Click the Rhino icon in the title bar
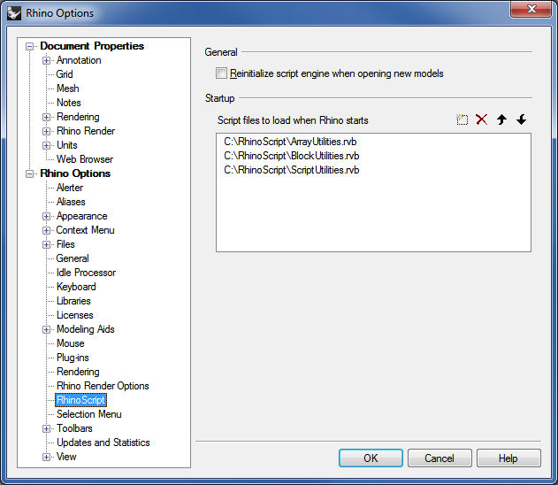Image resolution: width=558 pixels, height=485 pixels. click(14, 13)
